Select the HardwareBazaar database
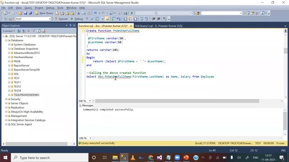The image size is (289, 162). click(x=23, y=57)
